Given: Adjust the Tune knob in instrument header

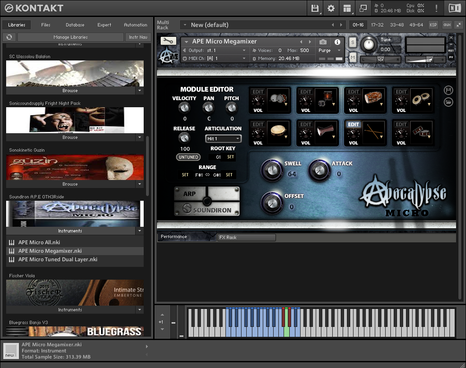Looking at the screenshot, I should [369, 45].
